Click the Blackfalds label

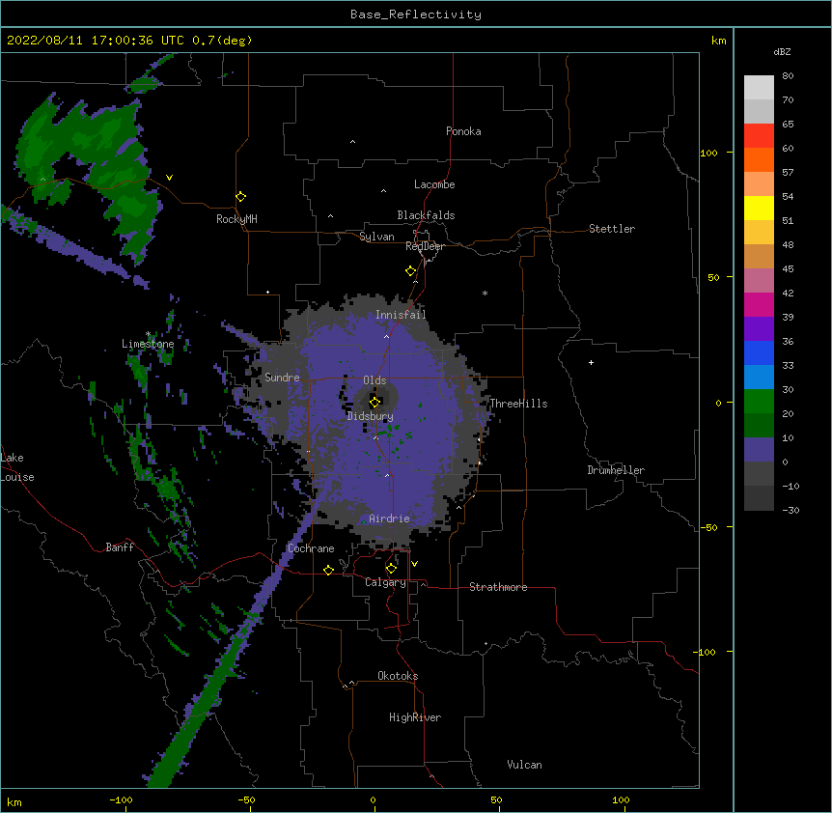point(426,215)
